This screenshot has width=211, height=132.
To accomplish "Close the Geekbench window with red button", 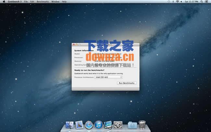I will (x=74, y=45).
